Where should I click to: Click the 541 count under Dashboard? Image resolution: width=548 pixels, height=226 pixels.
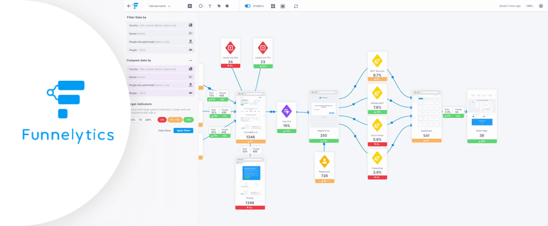426,136
